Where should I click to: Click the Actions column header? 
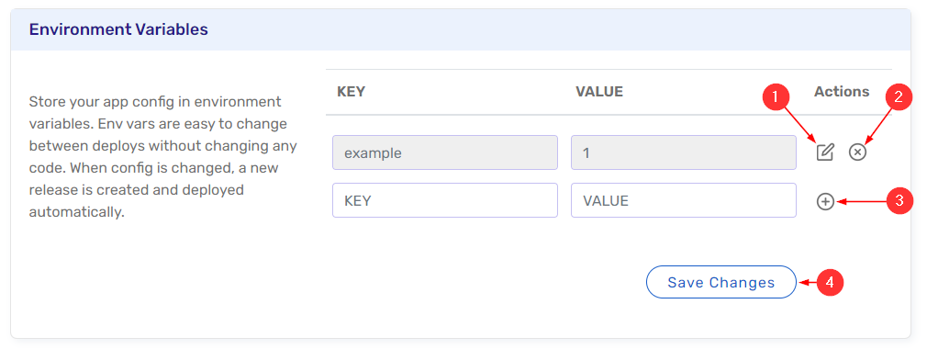[x=842, y=92]
